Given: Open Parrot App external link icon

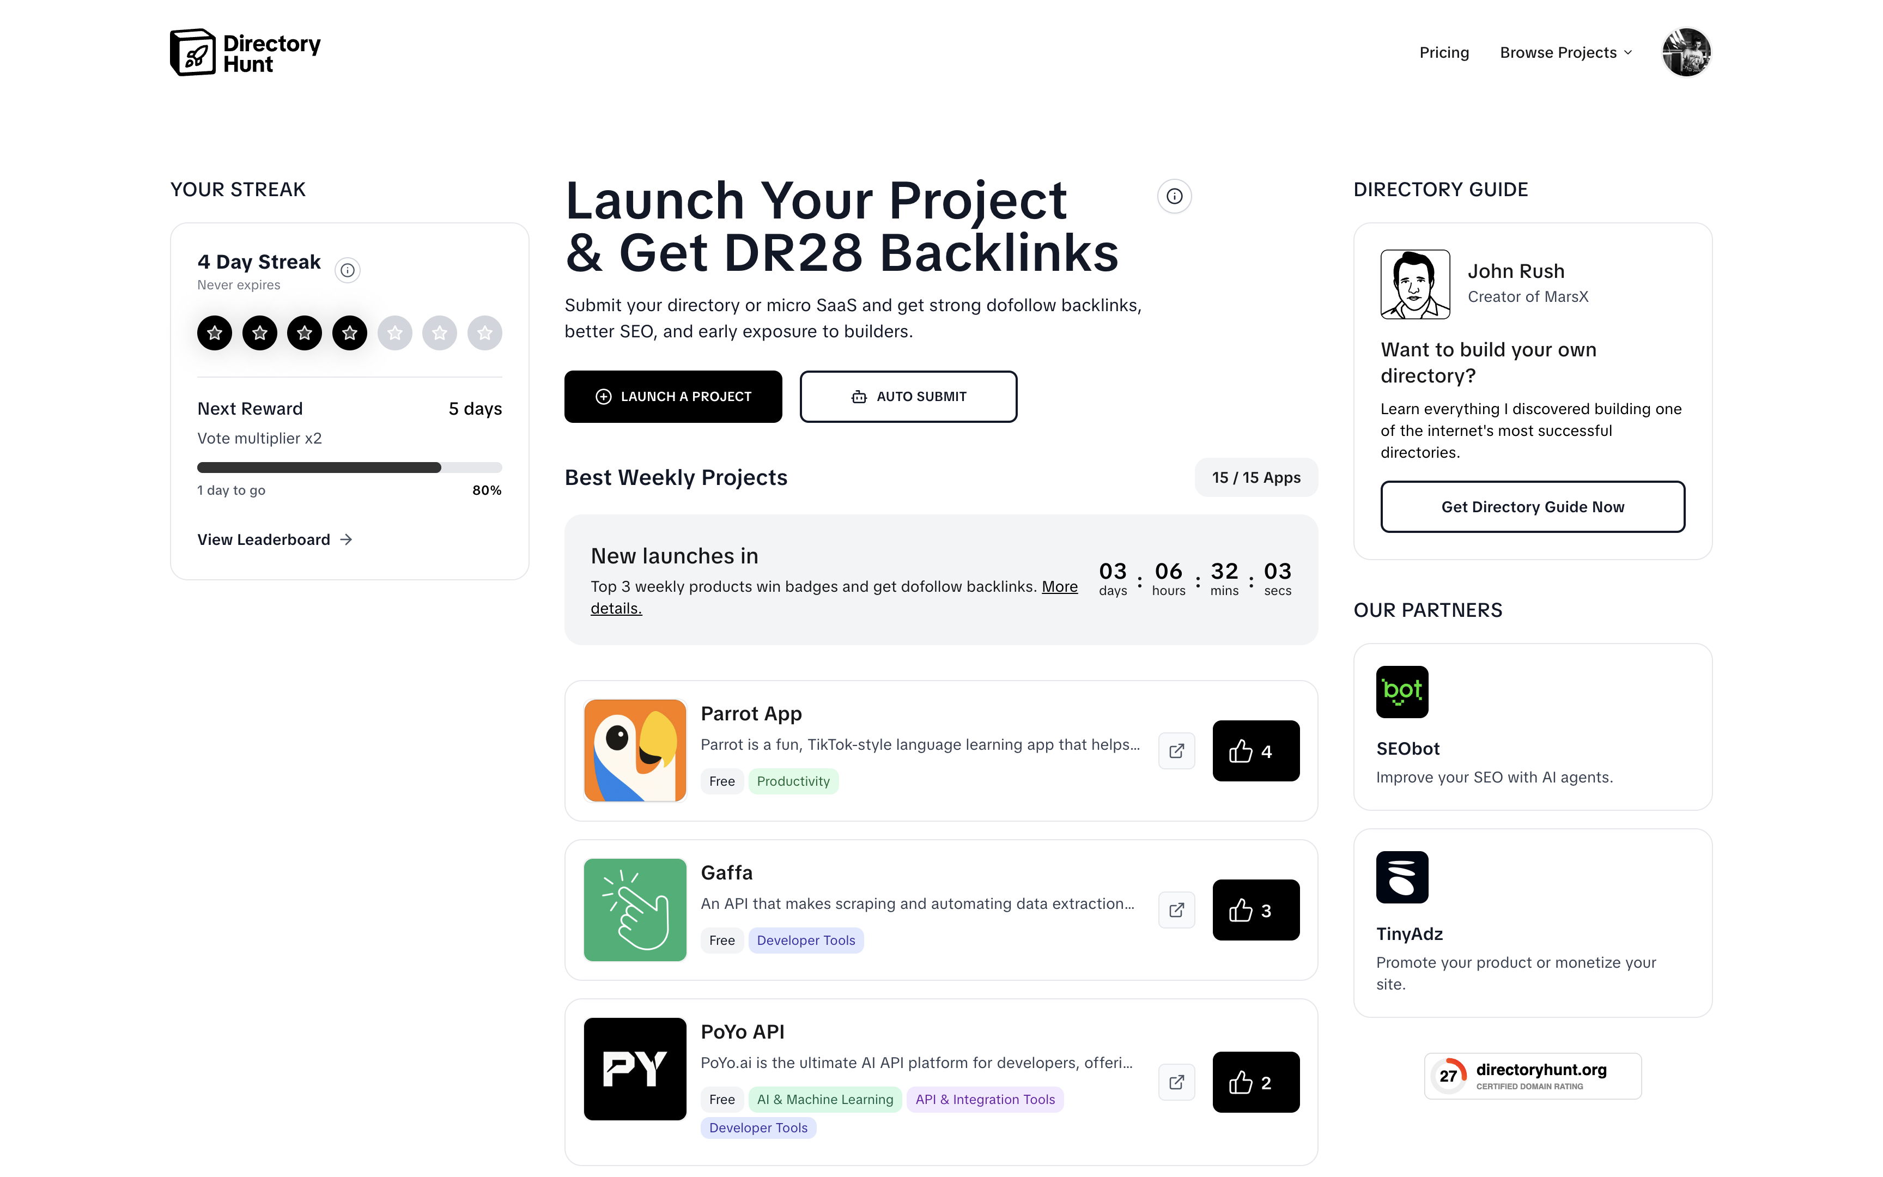Looking at the screenshot, I should [x=1176, y=751].
